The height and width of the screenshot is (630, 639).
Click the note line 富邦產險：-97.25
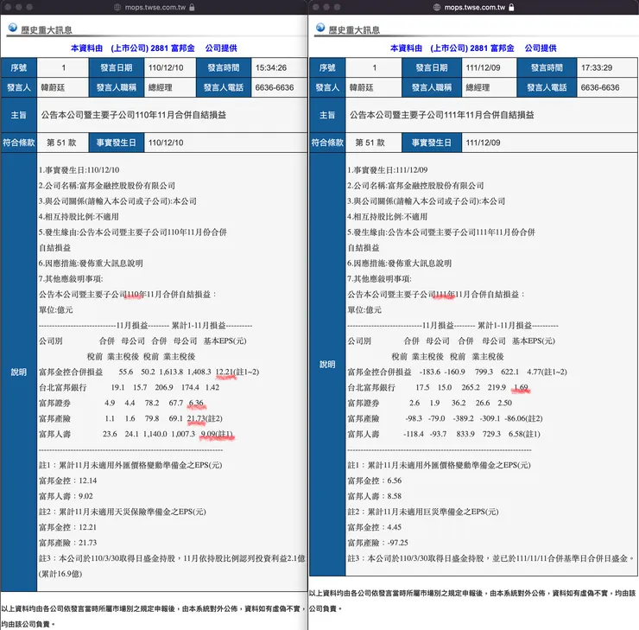click(x=377, y=543)
